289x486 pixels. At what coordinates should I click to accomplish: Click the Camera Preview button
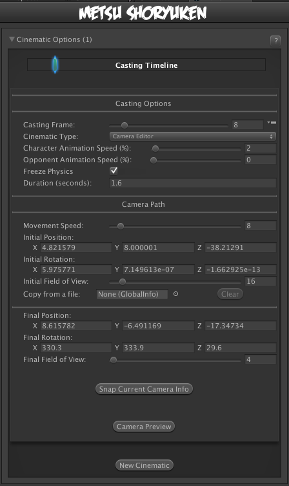coord(144,427)
